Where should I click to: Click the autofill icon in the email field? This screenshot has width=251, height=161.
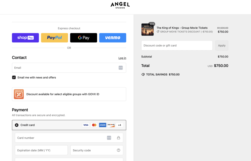click(120, 67)
